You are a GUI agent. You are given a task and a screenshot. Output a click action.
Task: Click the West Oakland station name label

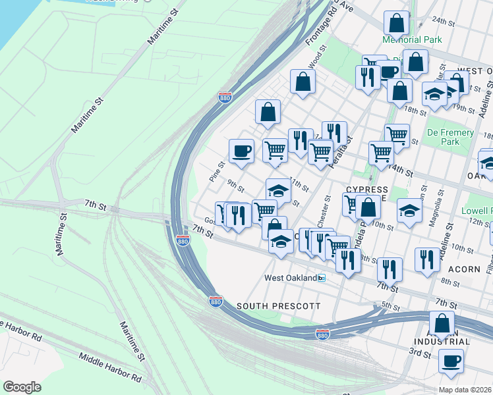point(291,278)
